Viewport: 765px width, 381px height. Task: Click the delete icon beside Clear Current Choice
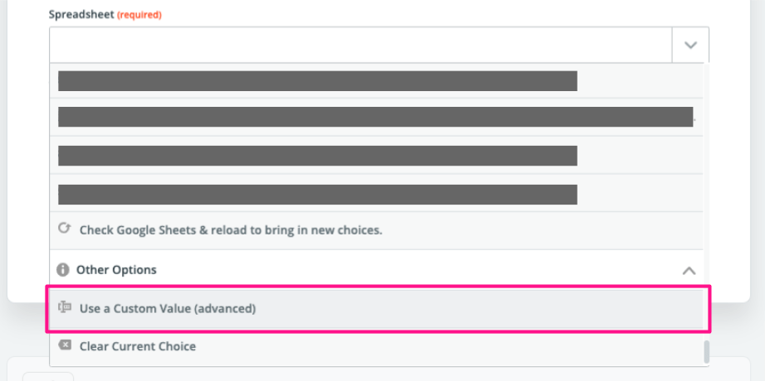[x=65, y=346]
